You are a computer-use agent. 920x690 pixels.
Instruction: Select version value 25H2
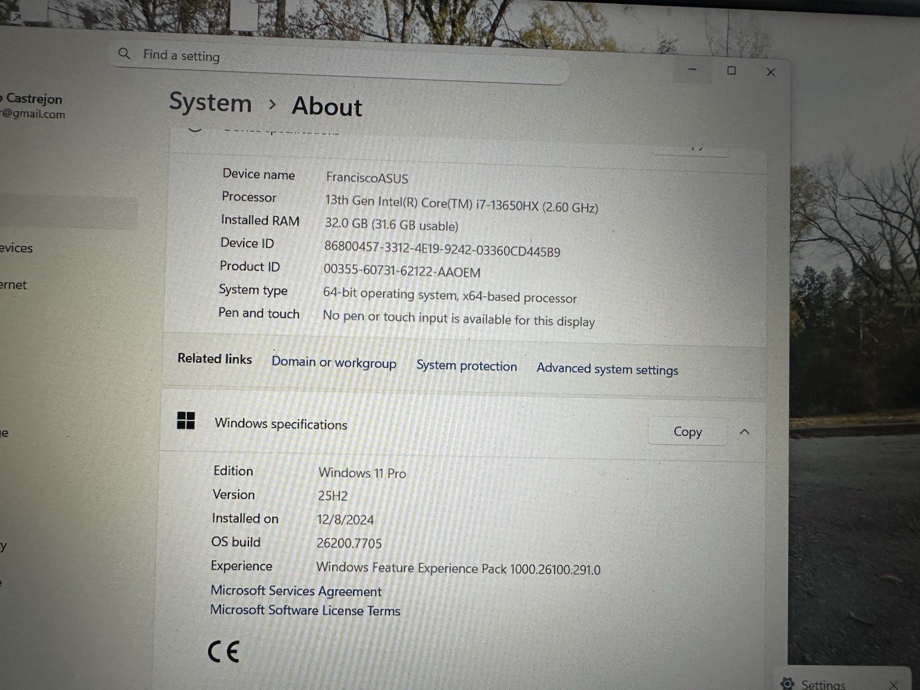[332, 496]
